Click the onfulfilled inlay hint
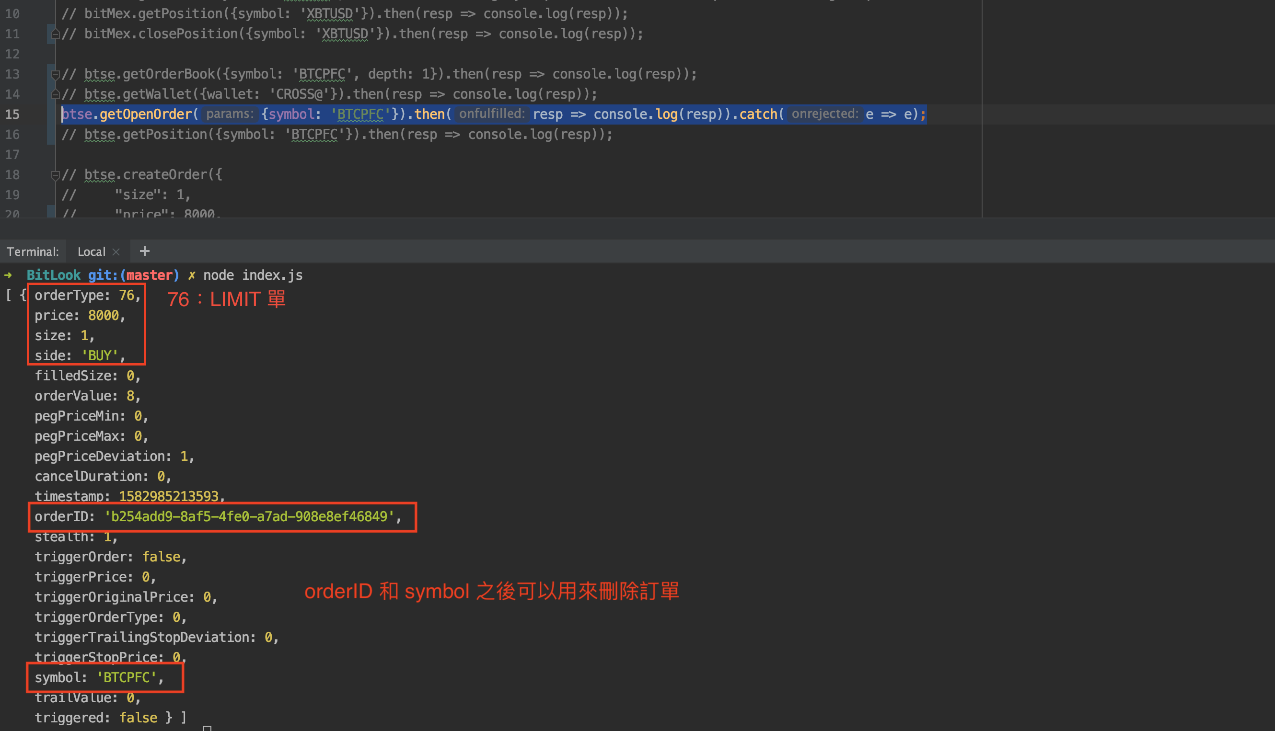 (491, 114)
